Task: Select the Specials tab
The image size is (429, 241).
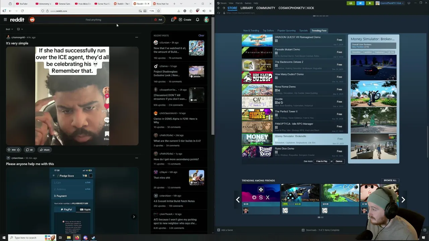Action: [x=303, y=30]
